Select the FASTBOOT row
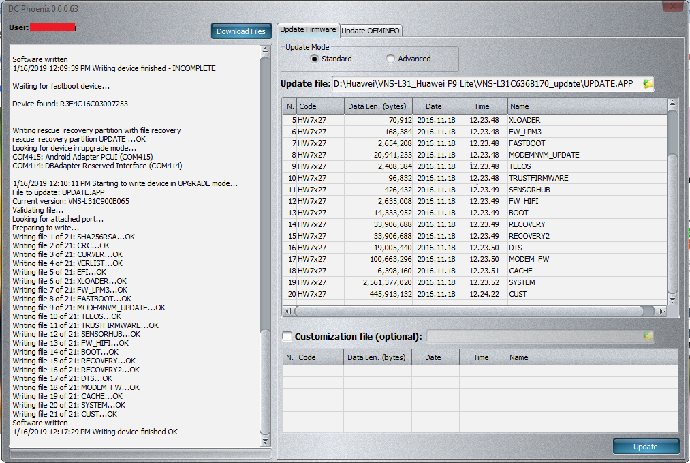The image size is (690, 463). click(x=475, y=143)
